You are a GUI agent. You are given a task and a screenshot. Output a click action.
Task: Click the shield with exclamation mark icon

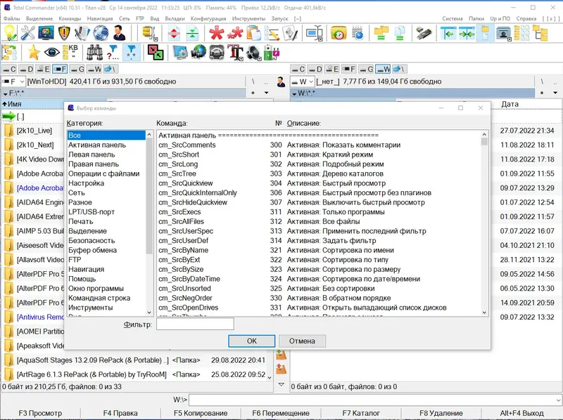click(64, 33)
